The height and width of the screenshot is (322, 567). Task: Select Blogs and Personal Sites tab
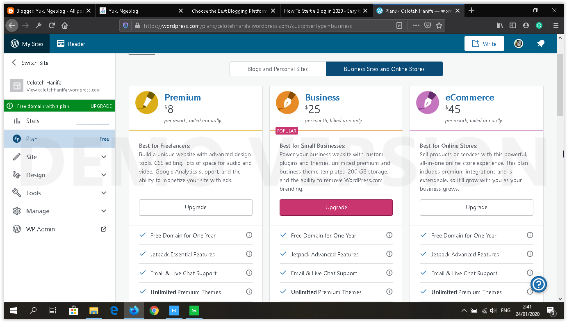(278, 69)
